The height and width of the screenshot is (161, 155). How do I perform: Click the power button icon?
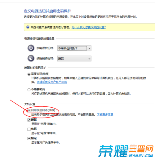(31, 48)
